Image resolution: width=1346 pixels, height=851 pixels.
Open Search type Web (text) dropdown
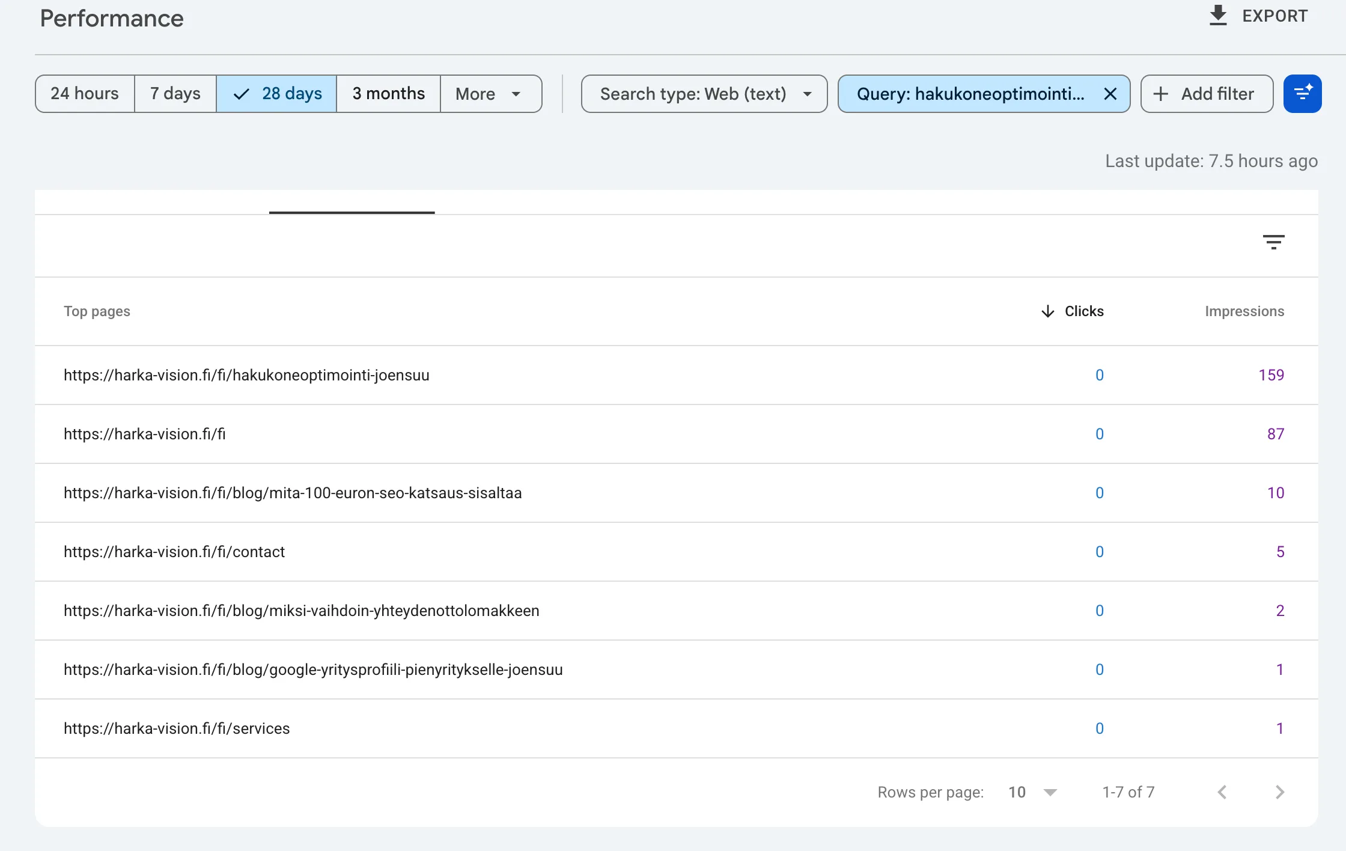pyautogui.click(x=704, y=94)
